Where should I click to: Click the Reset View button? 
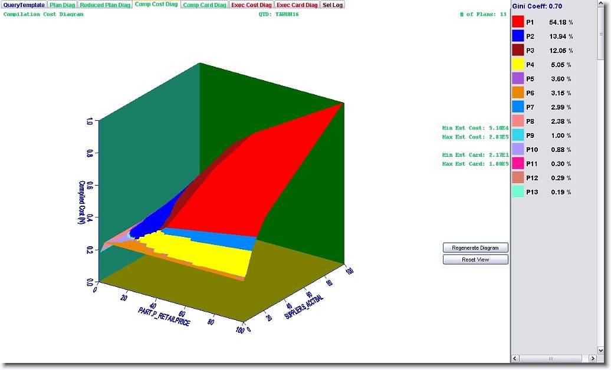(475, 260)
